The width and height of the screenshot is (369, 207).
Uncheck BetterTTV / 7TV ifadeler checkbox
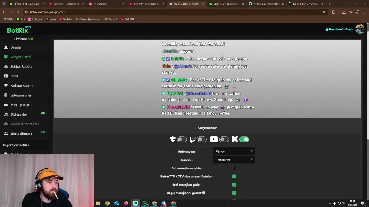pos(234,177)
